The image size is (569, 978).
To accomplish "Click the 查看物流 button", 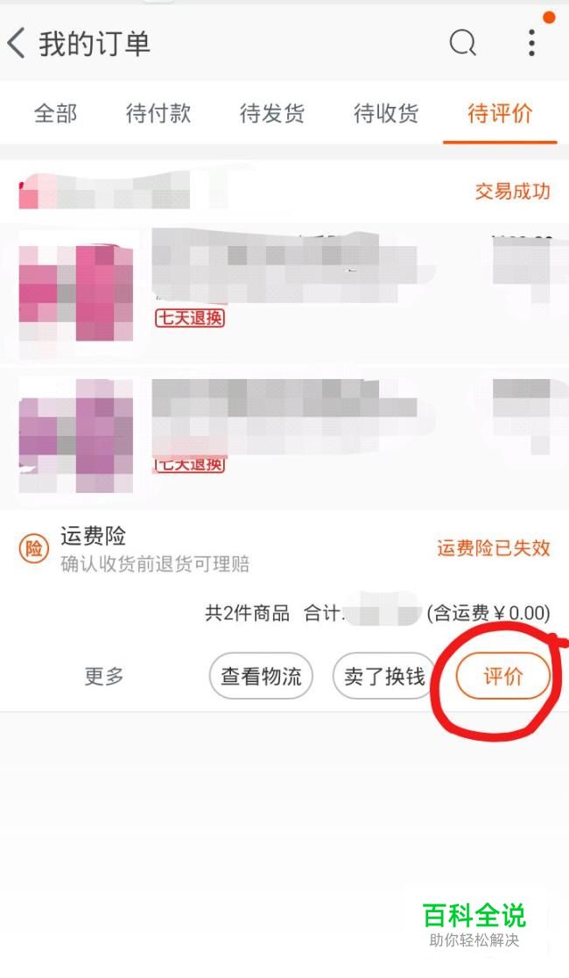I will [261, 676].
